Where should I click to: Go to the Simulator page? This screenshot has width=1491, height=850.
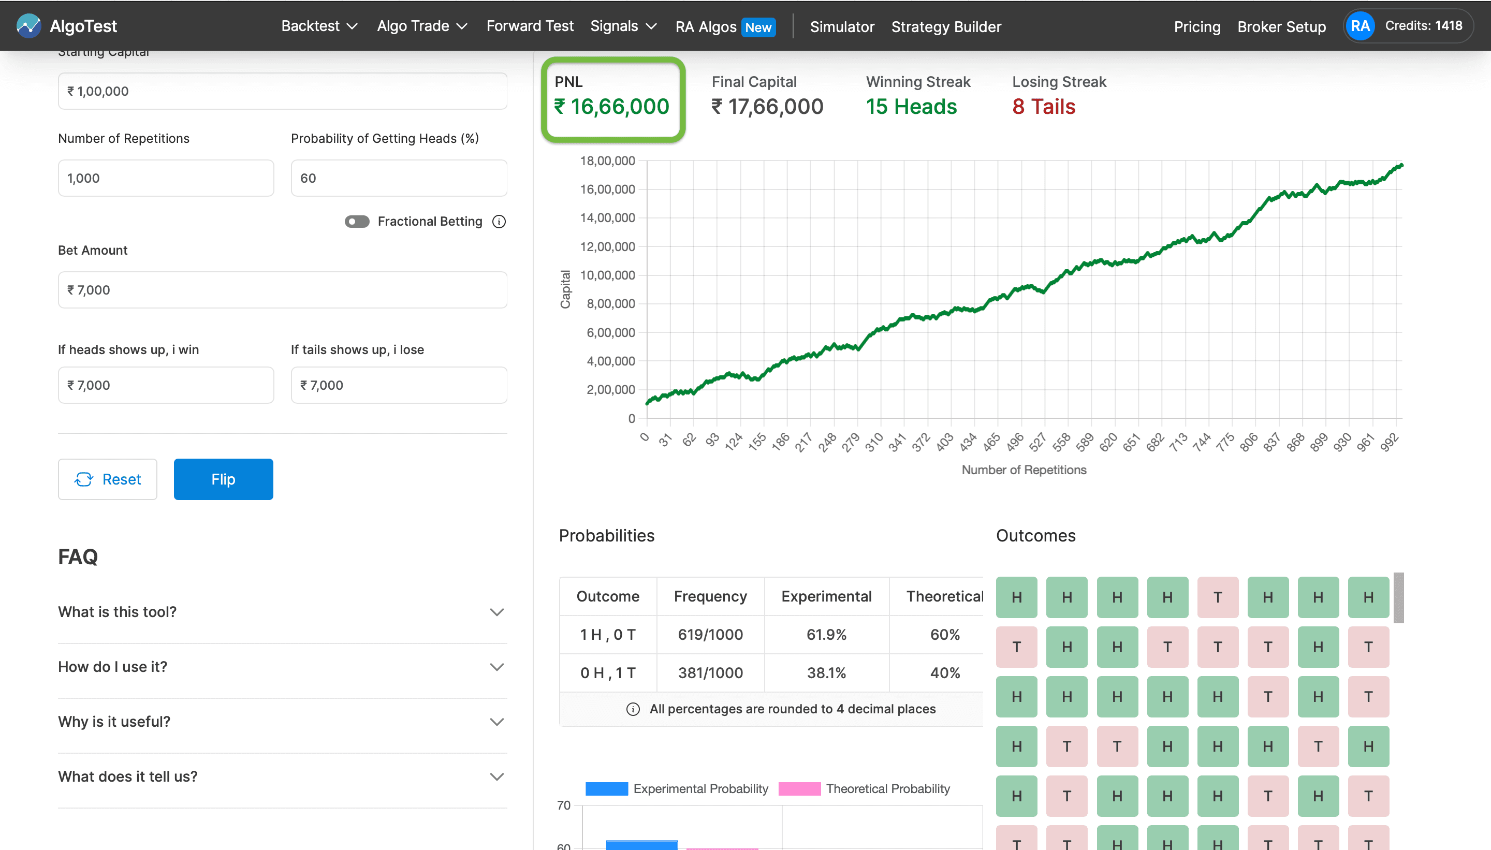click(x=842, y=27)
